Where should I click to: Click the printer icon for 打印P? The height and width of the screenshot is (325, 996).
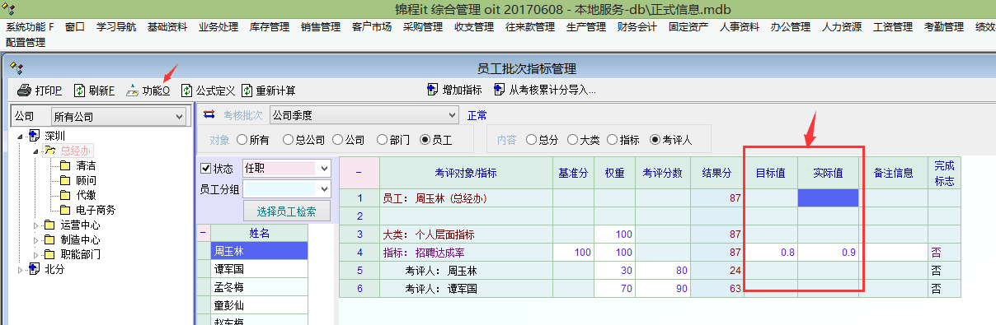click(x=25, y=91)
